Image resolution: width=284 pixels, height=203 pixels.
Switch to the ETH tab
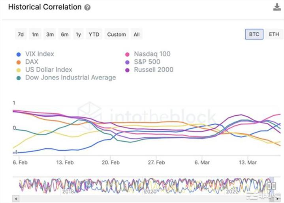[x=274, y=34]
